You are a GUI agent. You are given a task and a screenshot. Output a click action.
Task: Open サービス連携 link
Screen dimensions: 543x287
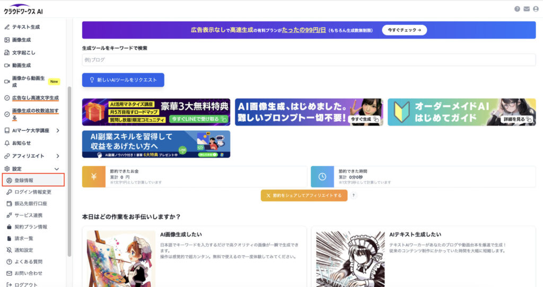point(29,215)
